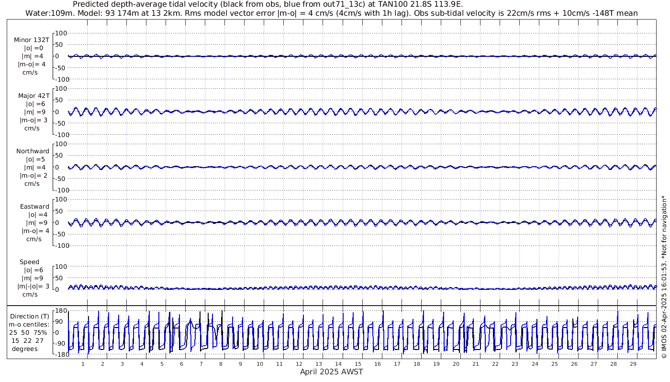Click the 100 tick on Speed axis
The width and height of the screenshot is (670, 382).
(60, 267)
